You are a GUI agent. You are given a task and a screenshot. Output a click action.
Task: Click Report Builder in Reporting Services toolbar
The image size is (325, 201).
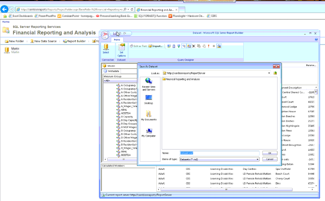(x=74, y=41)
